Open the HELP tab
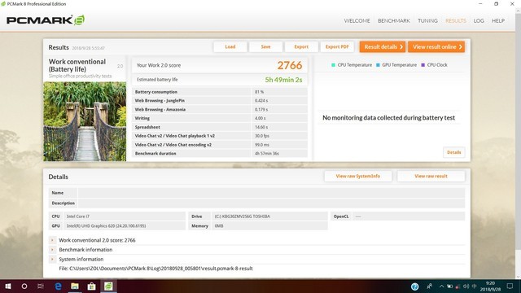521x293 pixels. 498,20
